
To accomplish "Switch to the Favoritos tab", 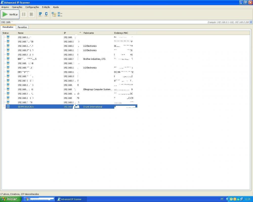I will pyautogui.click(x=22, y=27).
